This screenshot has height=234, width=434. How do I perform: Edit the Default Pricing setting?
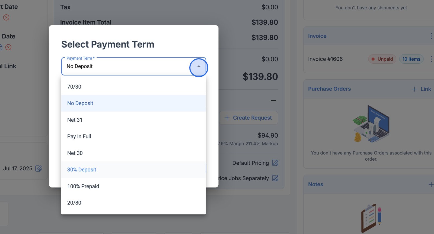pos(275,163)
